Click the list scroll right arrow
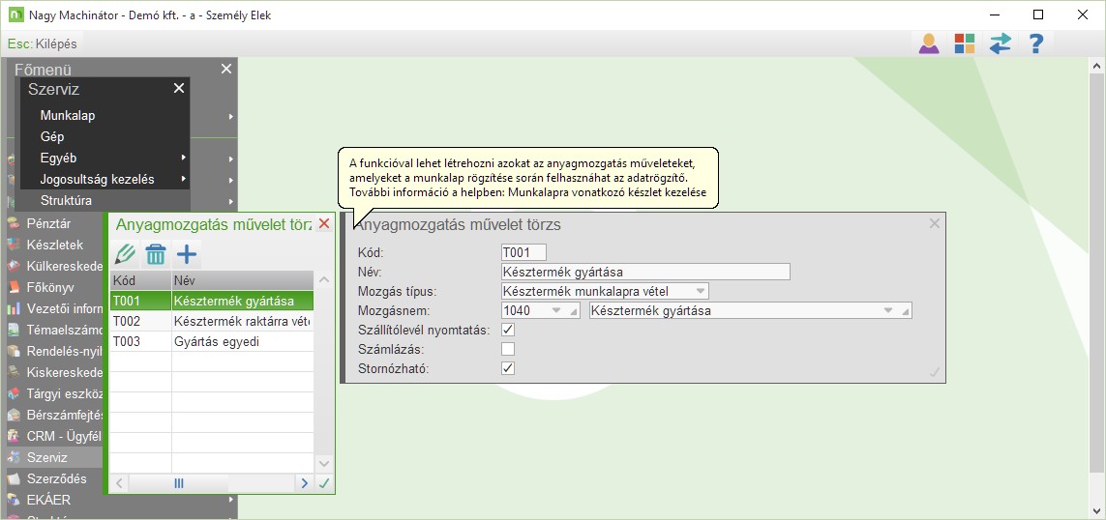1106x520 pixels. pos(305,483)
